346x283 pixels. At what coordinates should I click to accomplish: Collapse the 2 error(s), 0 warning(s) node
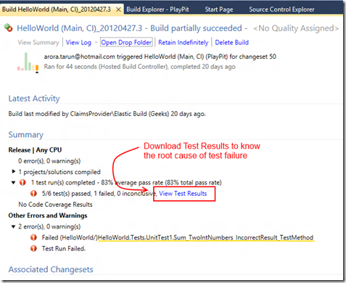(x=14, y=226)
